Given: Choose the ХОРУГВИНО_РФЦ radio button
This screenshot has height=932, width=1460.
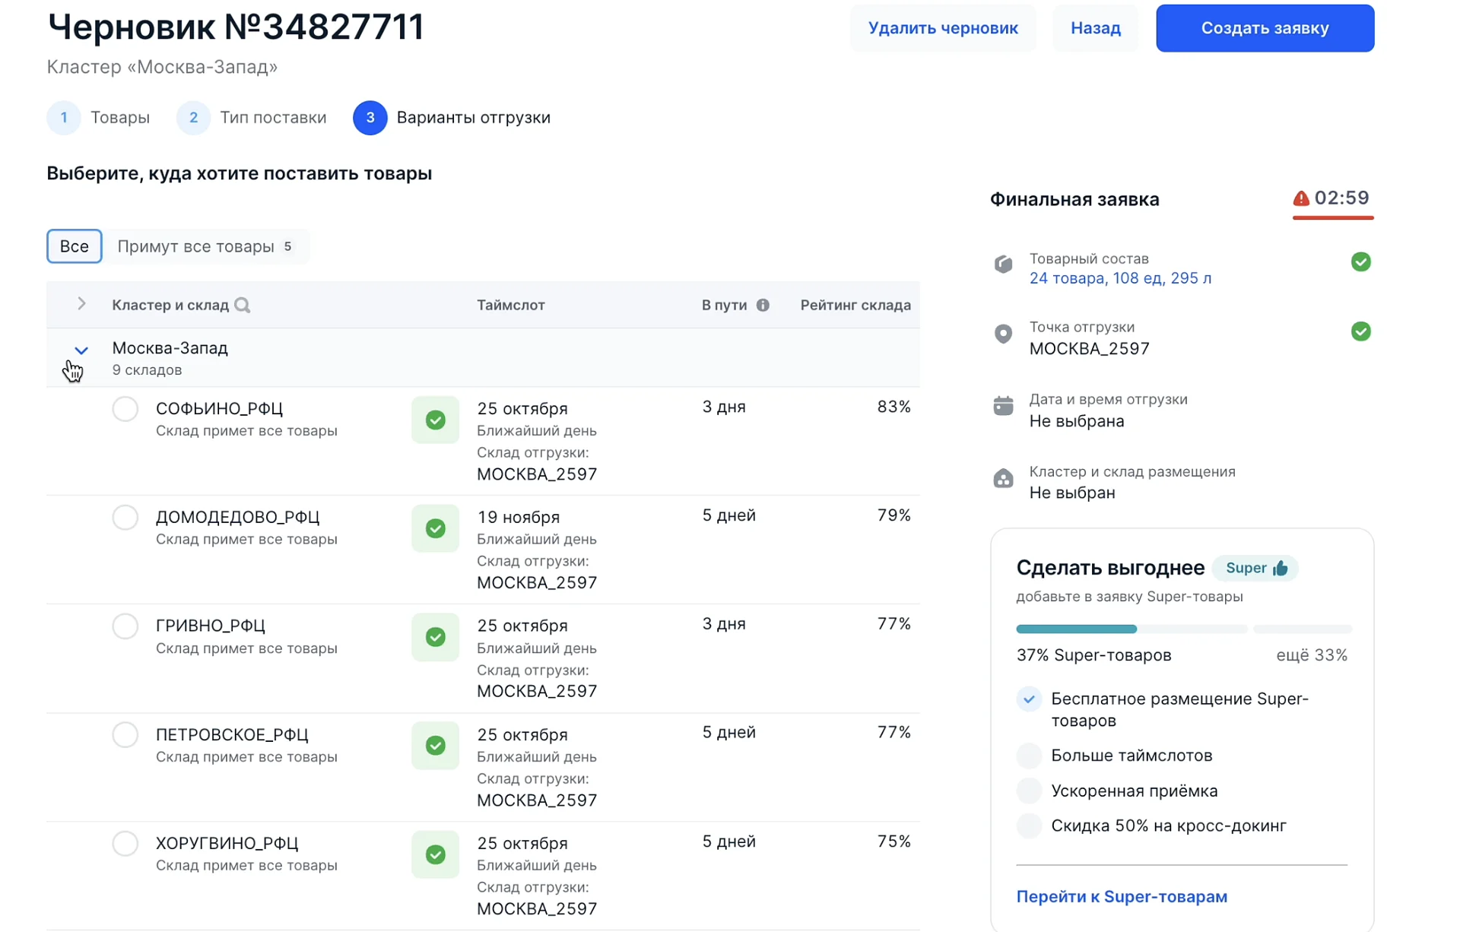Looking at the screenshot, I should (125, 843).
